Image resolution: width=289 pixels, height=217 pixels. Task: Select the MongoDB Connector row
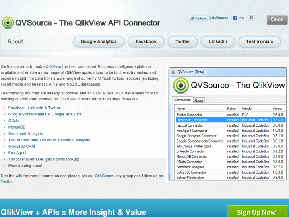pos(230,156)
